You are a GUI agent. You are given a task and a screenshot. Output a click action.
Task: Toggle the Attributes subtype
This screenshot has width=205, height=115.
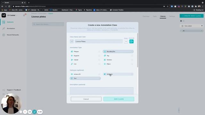pos(118,74)
